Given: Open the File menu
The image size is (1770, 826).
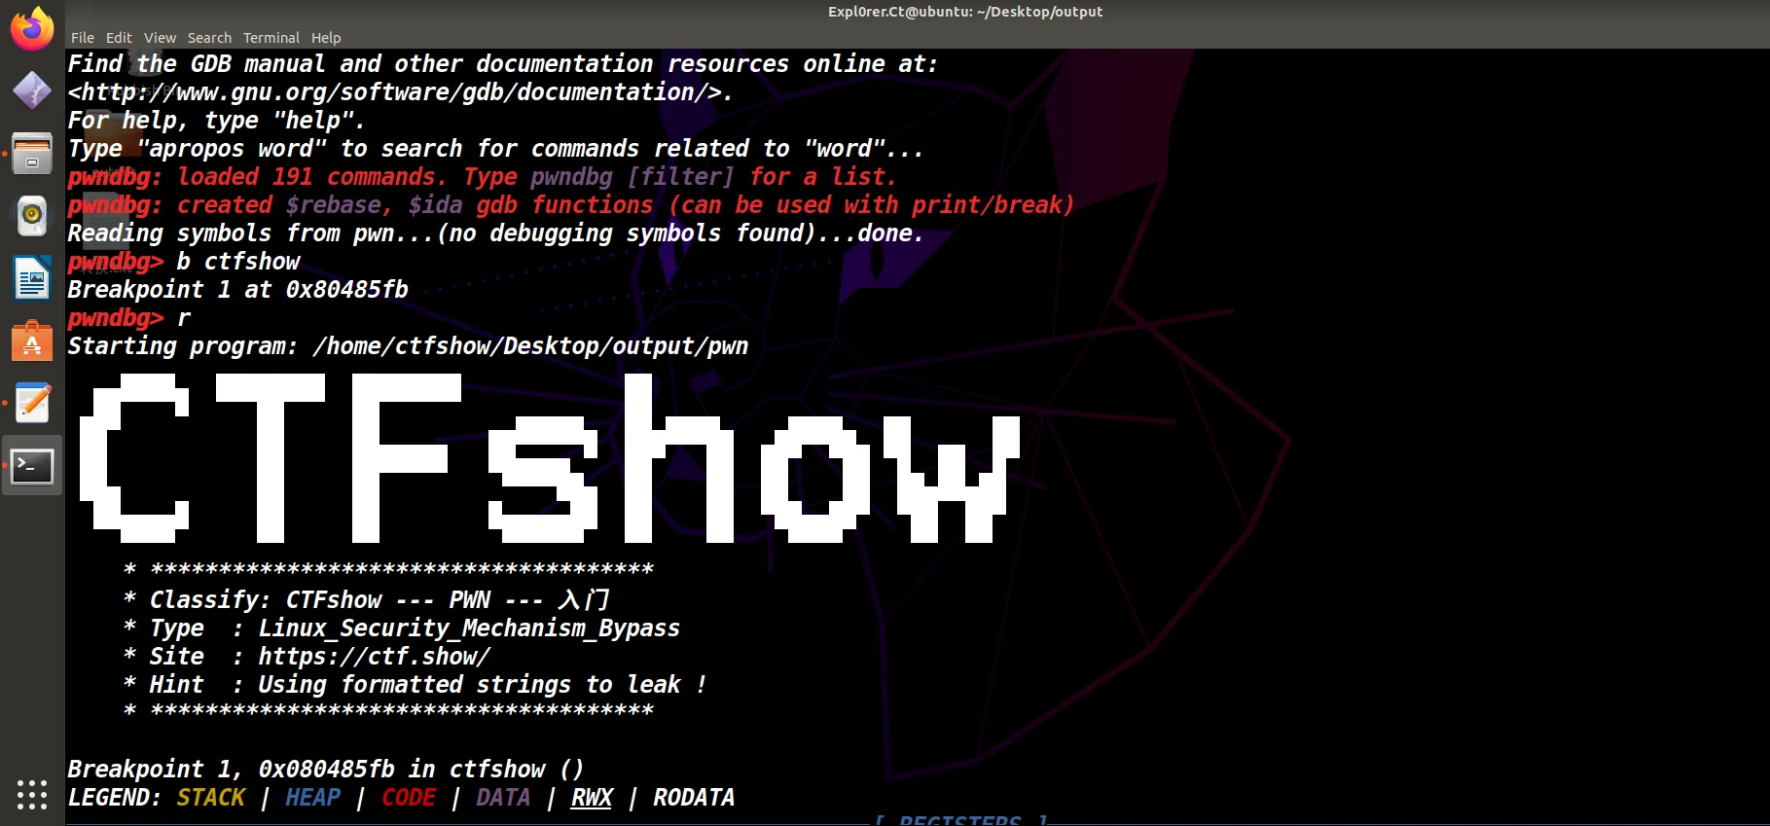Looking at the screenshot, I should tap(83, 38).
